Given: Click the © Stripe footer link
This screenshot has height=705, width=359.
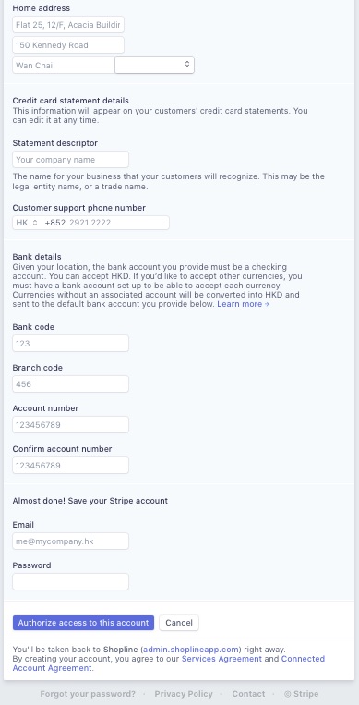Looking at the screenshot, I should coord(302,694).
